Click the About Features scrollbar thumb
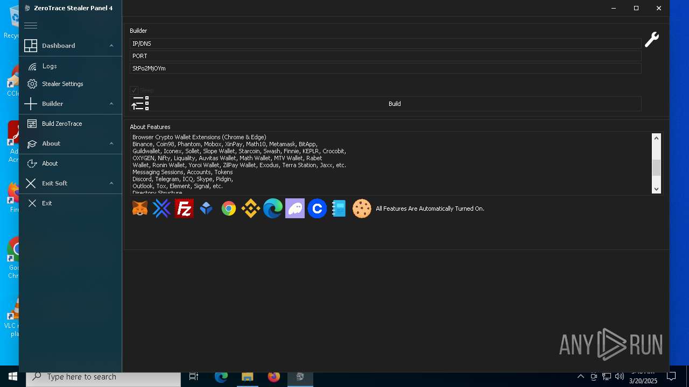The width and height of the screenshot is (689, 387). tap(656, 168)
